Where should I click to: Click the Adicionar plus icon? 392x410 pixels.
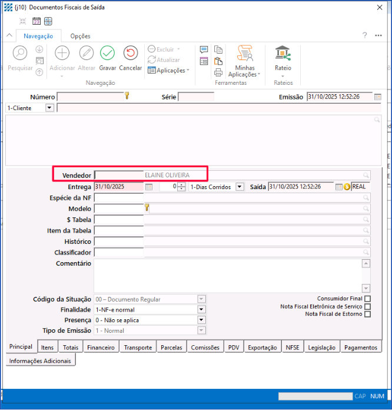[x=62, y=53]
